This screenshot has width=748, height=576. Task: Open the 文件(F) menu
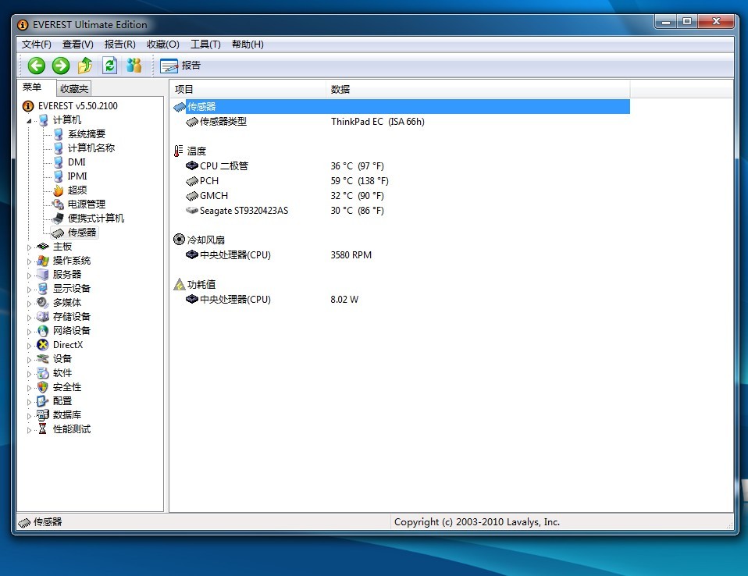tap(36, 44)
